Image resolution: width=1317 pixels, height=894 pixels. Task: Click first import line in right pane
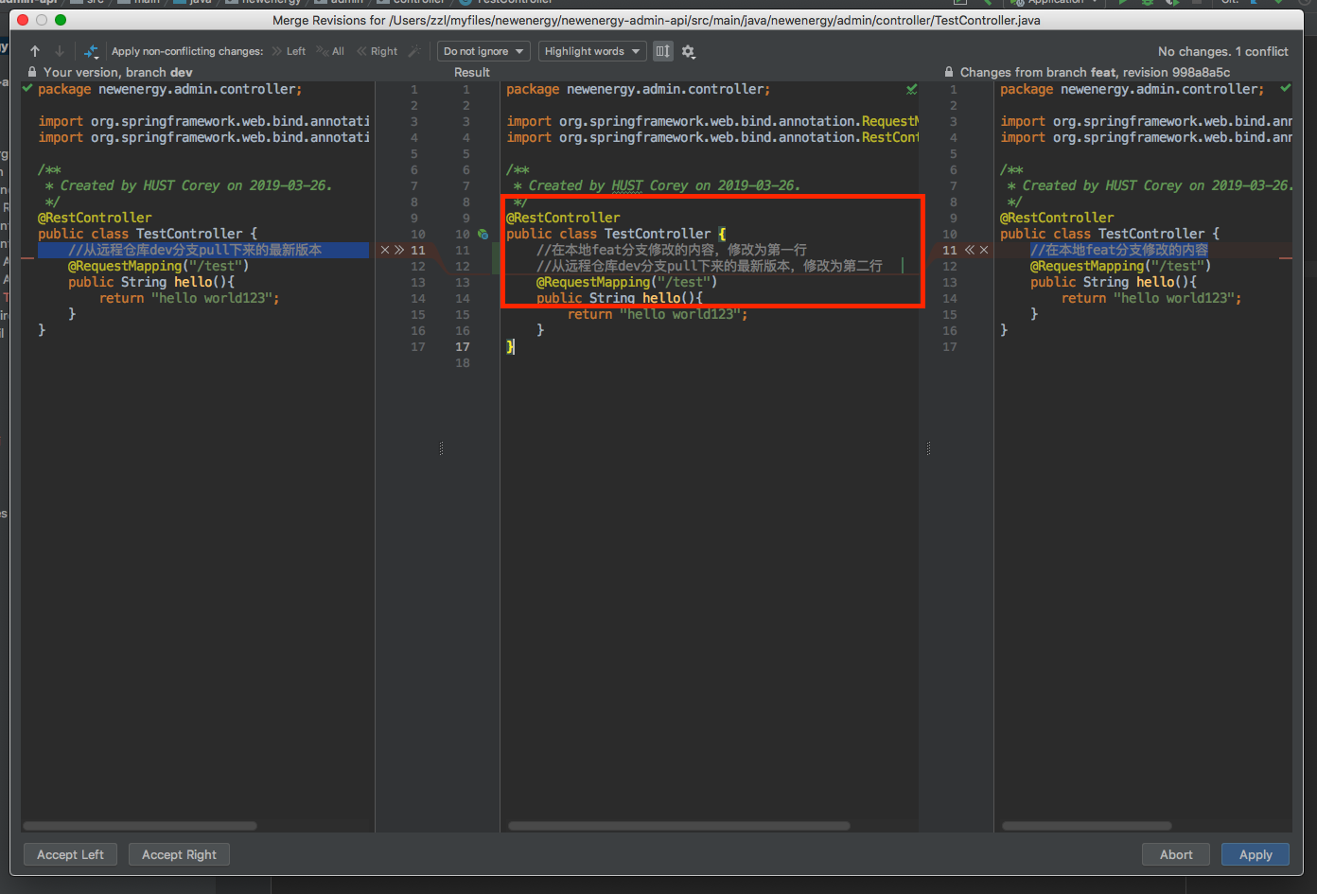click(x=1146, y=121)
